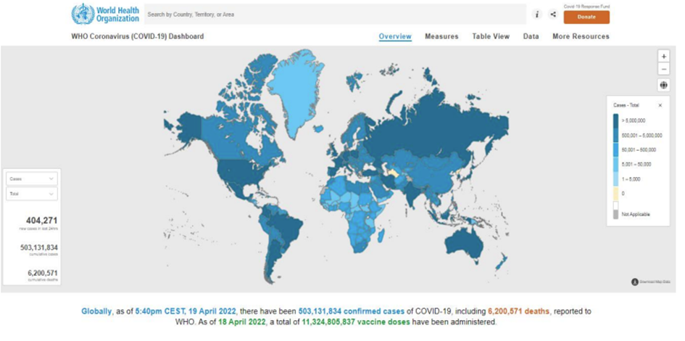Open the Measures tab
This screenshot has height=341, width=685.
pos(441,37)
